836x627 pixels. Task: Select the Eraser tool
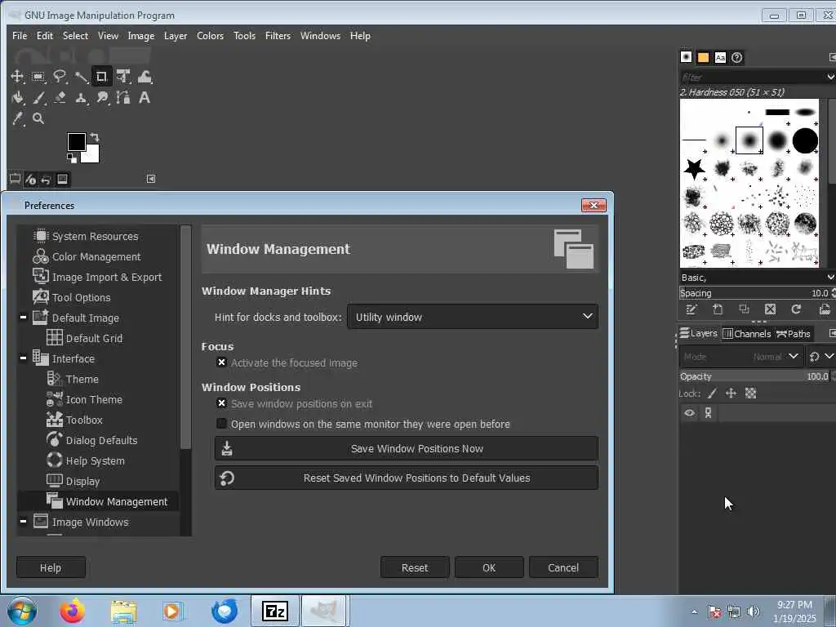coord(59,98)
